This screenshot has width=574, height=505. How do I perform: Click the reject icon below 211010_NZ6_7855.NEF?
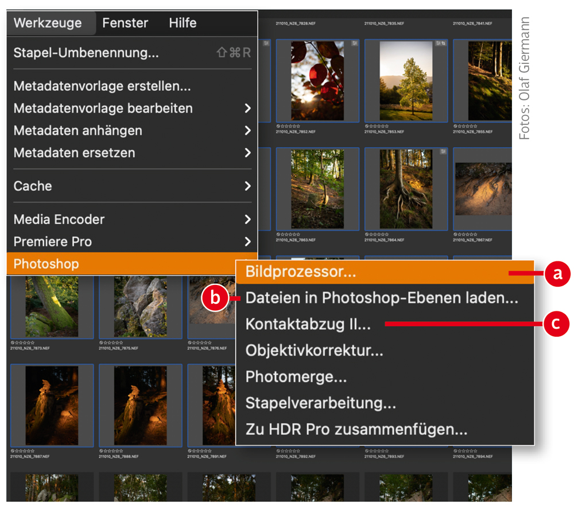tap(455, 126)
